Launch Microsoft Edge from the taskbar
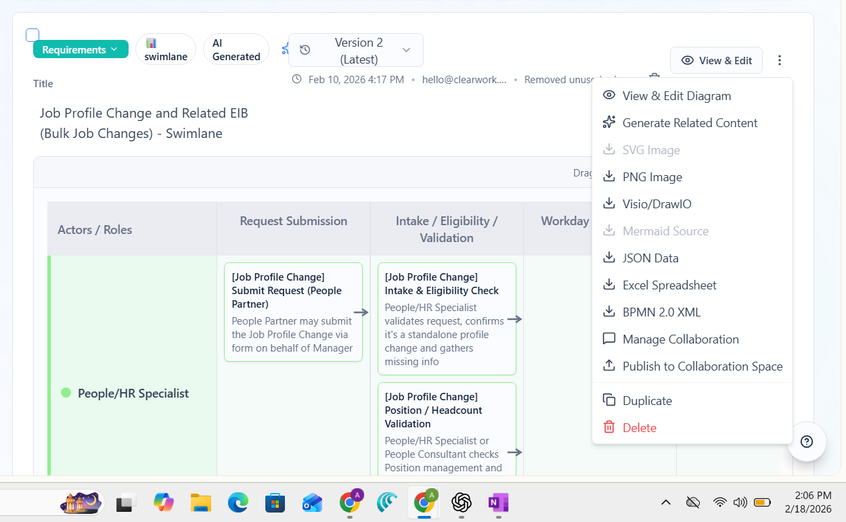 point(238,502)
